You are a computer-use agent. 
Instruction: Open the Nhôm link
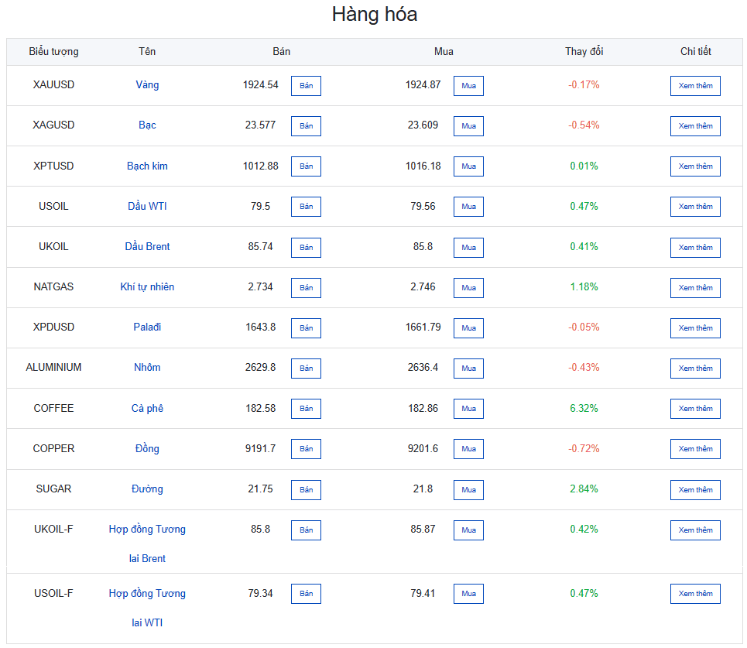tap(147, 368)
